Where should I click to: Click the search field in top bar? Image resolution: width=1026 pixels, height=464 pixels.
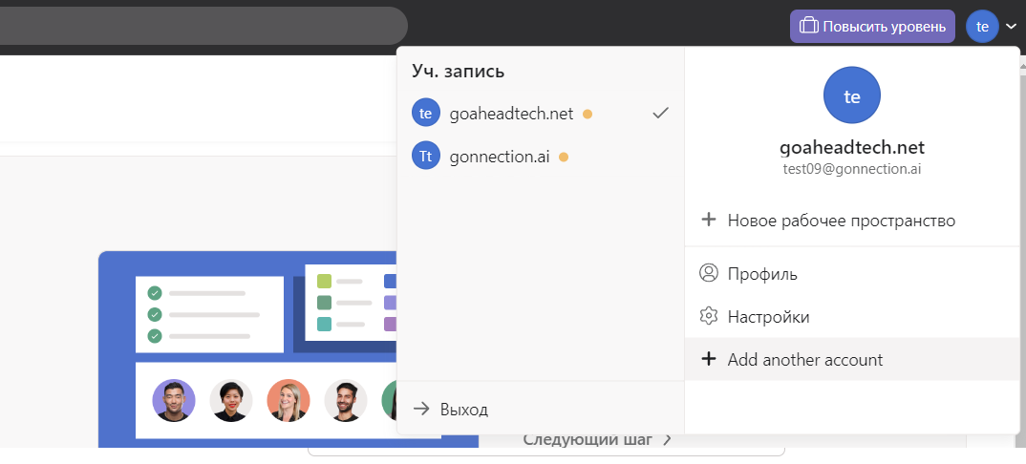pos(201,26)
